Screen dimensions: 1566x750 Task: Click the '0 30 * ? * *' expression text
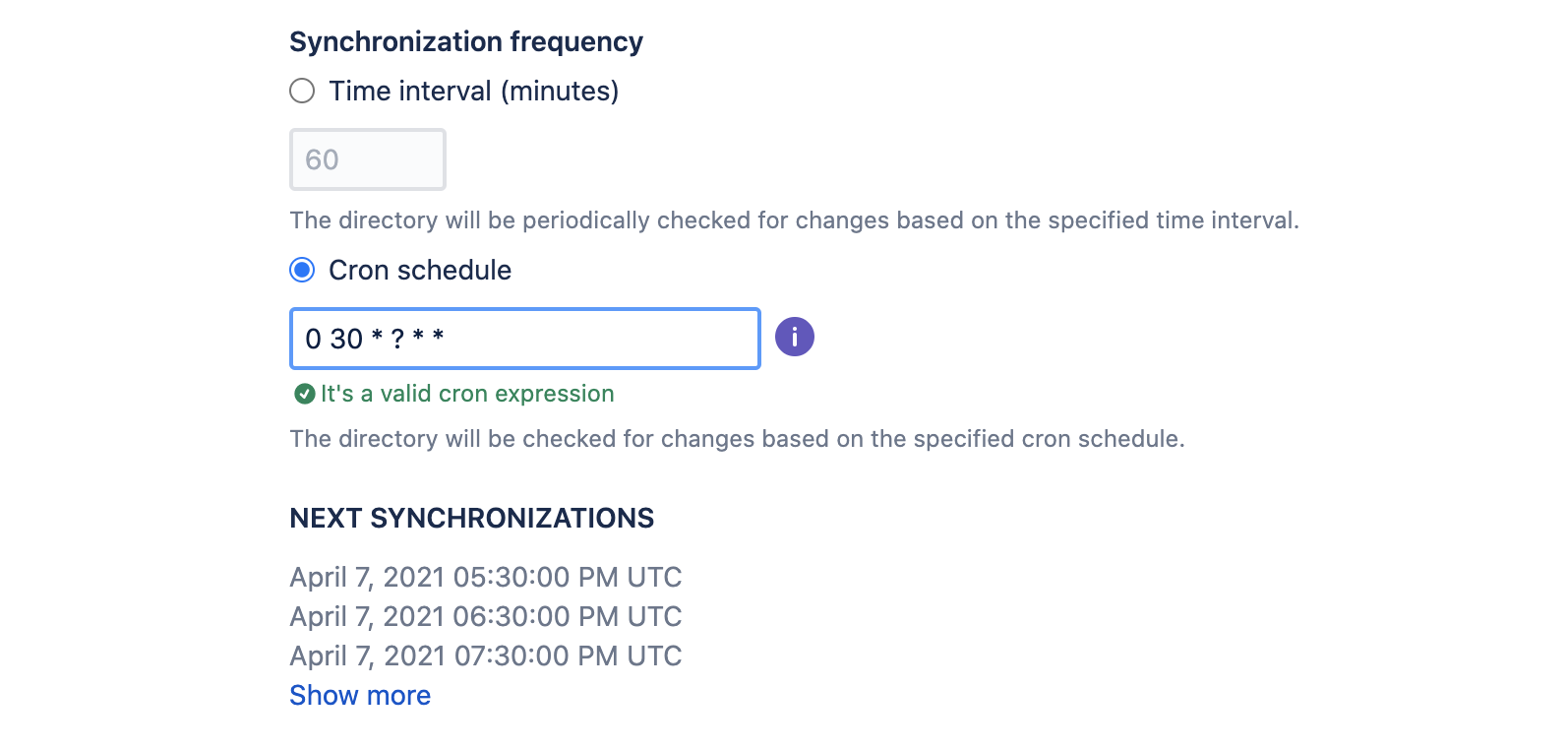click(375, 339)
